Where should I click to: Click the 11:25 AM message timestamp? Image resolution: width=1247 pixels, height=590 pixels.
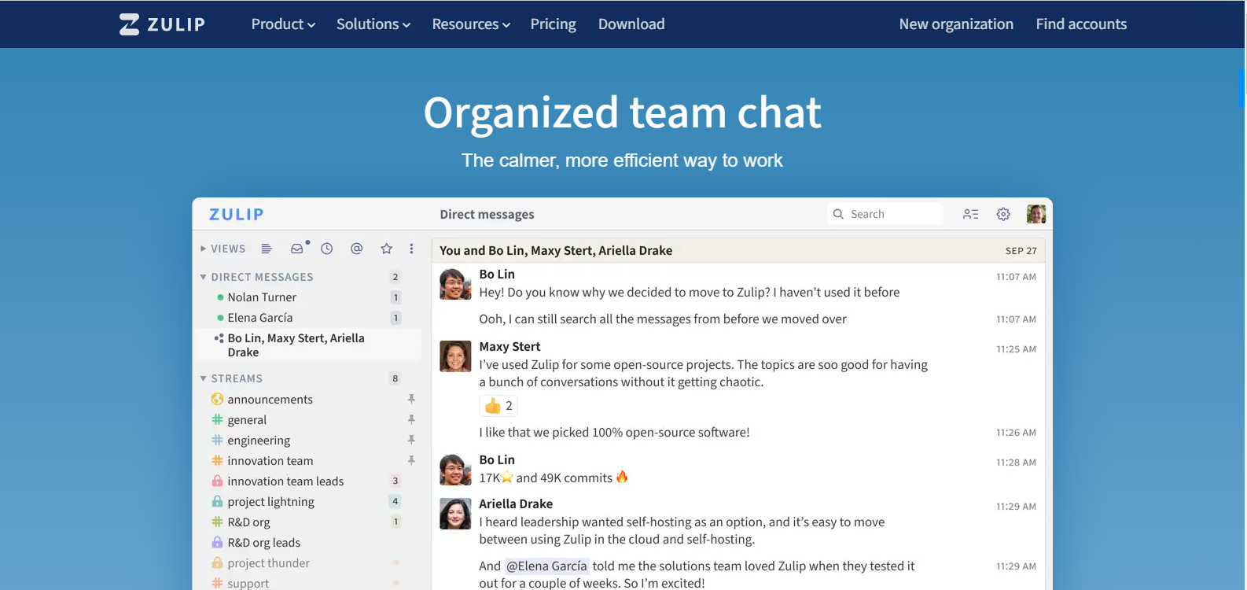pyautogui.click(x=1016, y=349)
